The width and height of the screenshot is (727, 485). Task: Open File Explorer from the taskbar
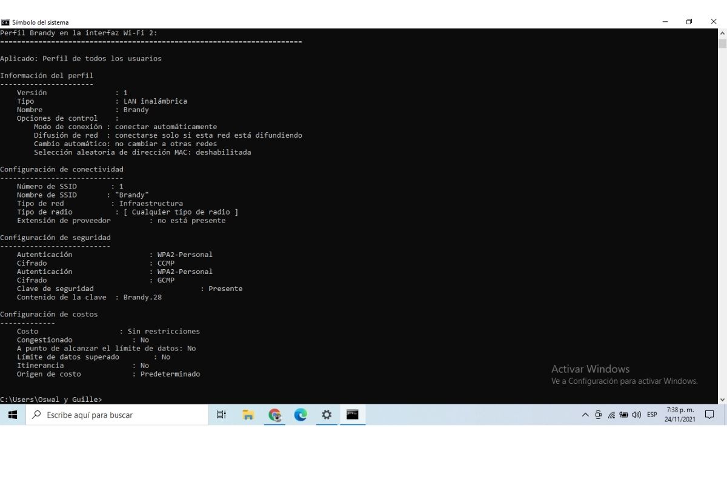click(248, 415)
